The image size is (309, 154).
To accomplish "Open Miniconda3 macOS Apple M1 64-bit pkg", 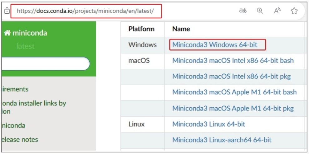I will (233, 108).
